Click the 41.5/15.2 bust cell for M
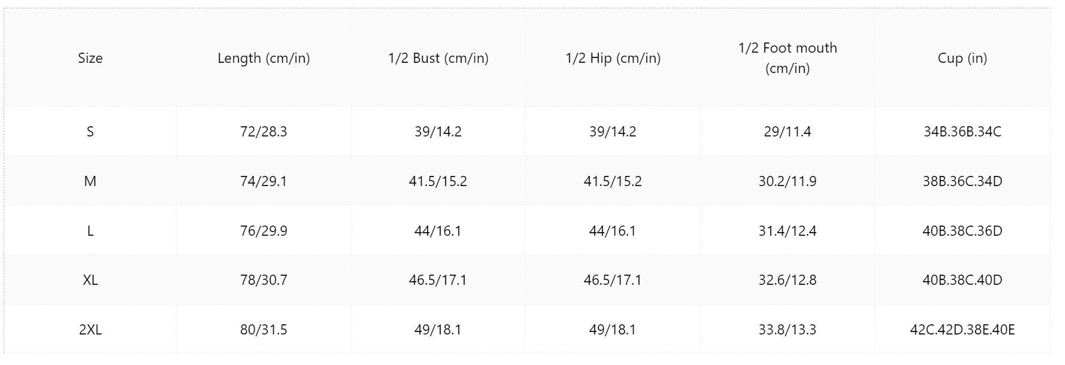Screen dimensions: 1065x365 tap(438, 181)
